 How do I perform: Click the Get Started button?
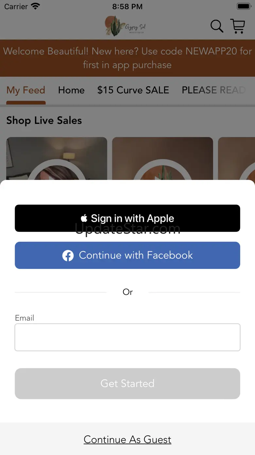pyautogui.click(x=127, y=383)
